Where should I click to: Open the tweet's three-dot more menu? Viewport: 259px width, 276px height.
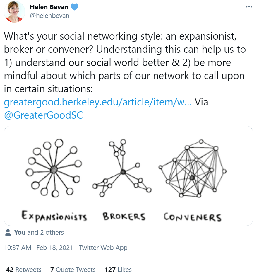(x=249, y=7)
